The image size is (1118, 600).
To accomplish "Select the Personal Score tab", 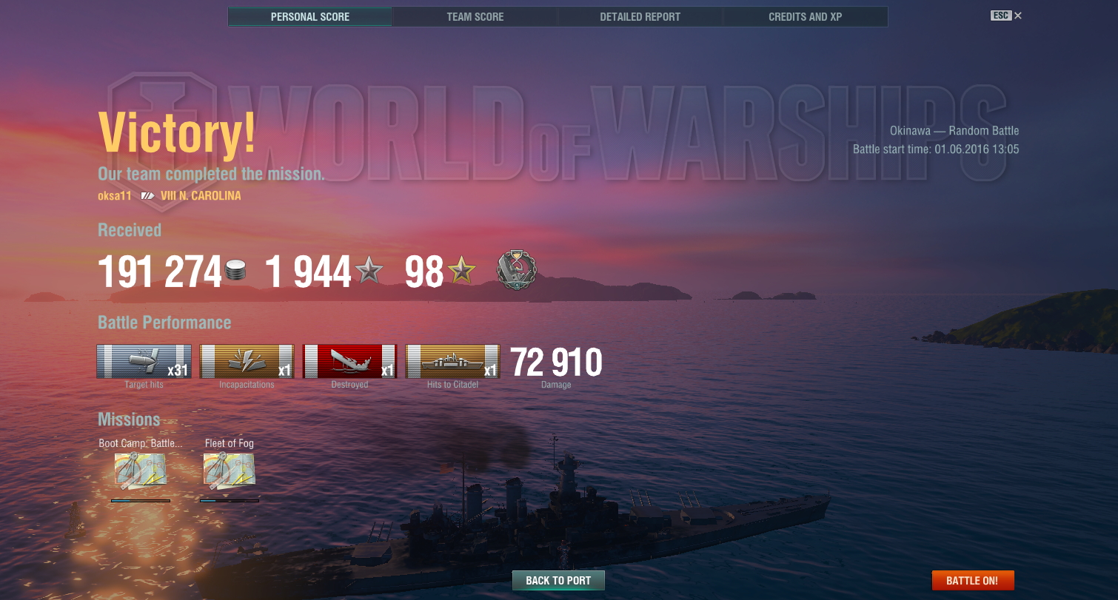I will [x=309, y=16].
